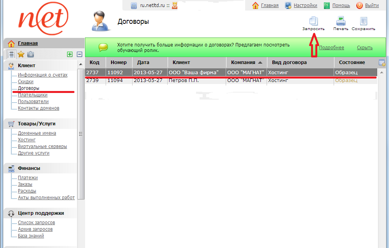
Task: Expand all sidebar sections with green plus
Action: click(70, 54)
